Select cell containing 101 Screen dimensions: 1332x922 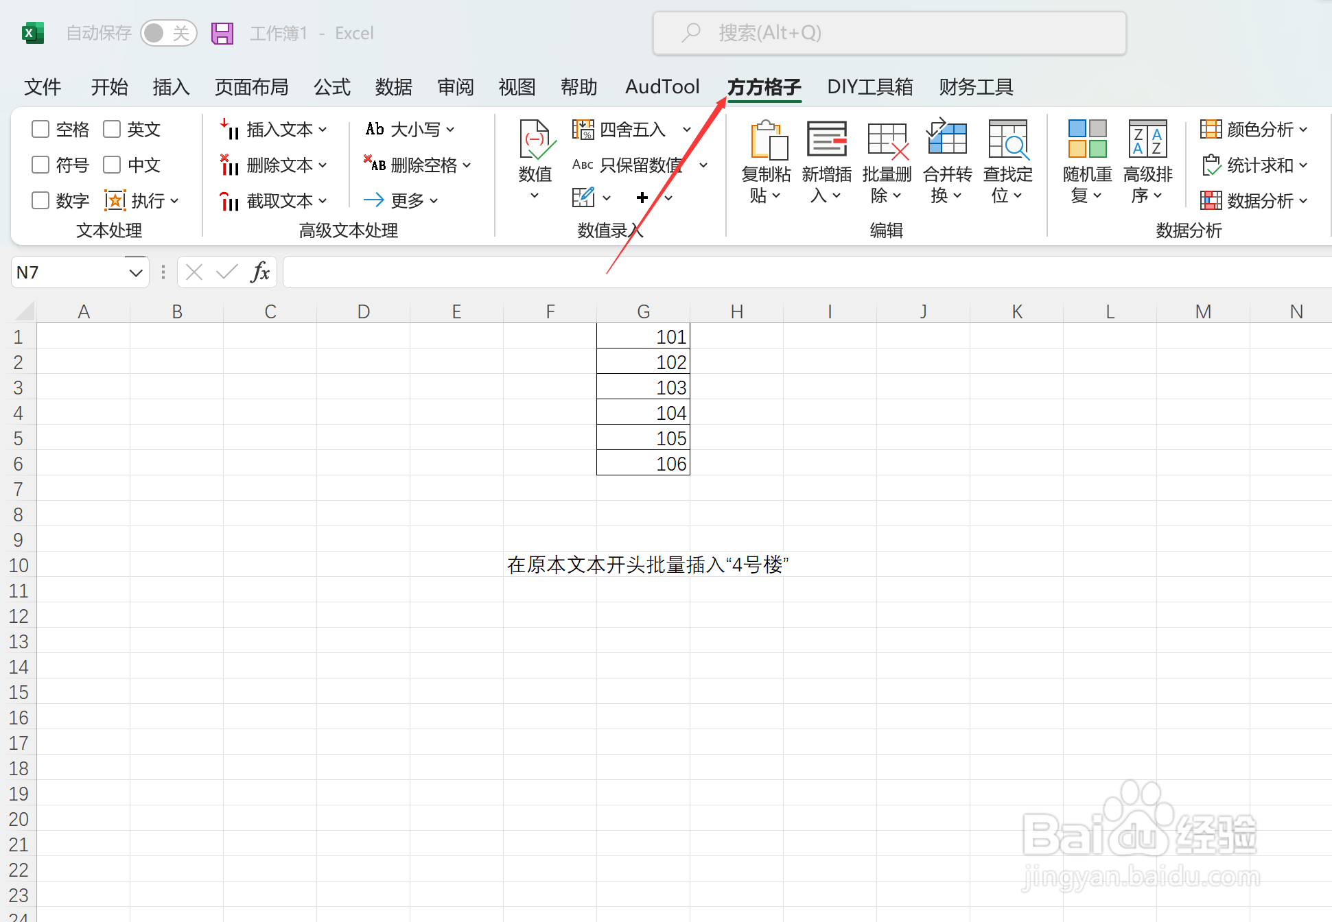pyautogui.click(x=643, y=336)
